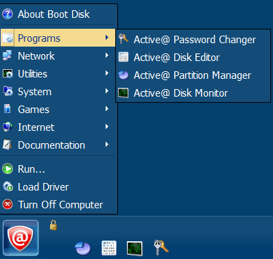Screen dimensions: 273x259
Task: Expand the System submenu arrow
Action: (x=107, y=91)
